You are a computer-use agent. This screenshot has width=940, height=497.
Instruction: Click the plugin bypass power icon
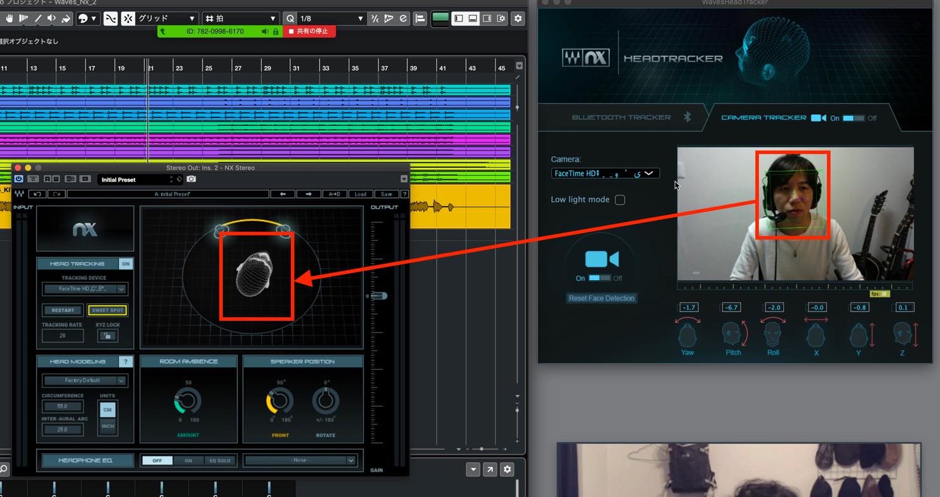click(x=18, y=179)
